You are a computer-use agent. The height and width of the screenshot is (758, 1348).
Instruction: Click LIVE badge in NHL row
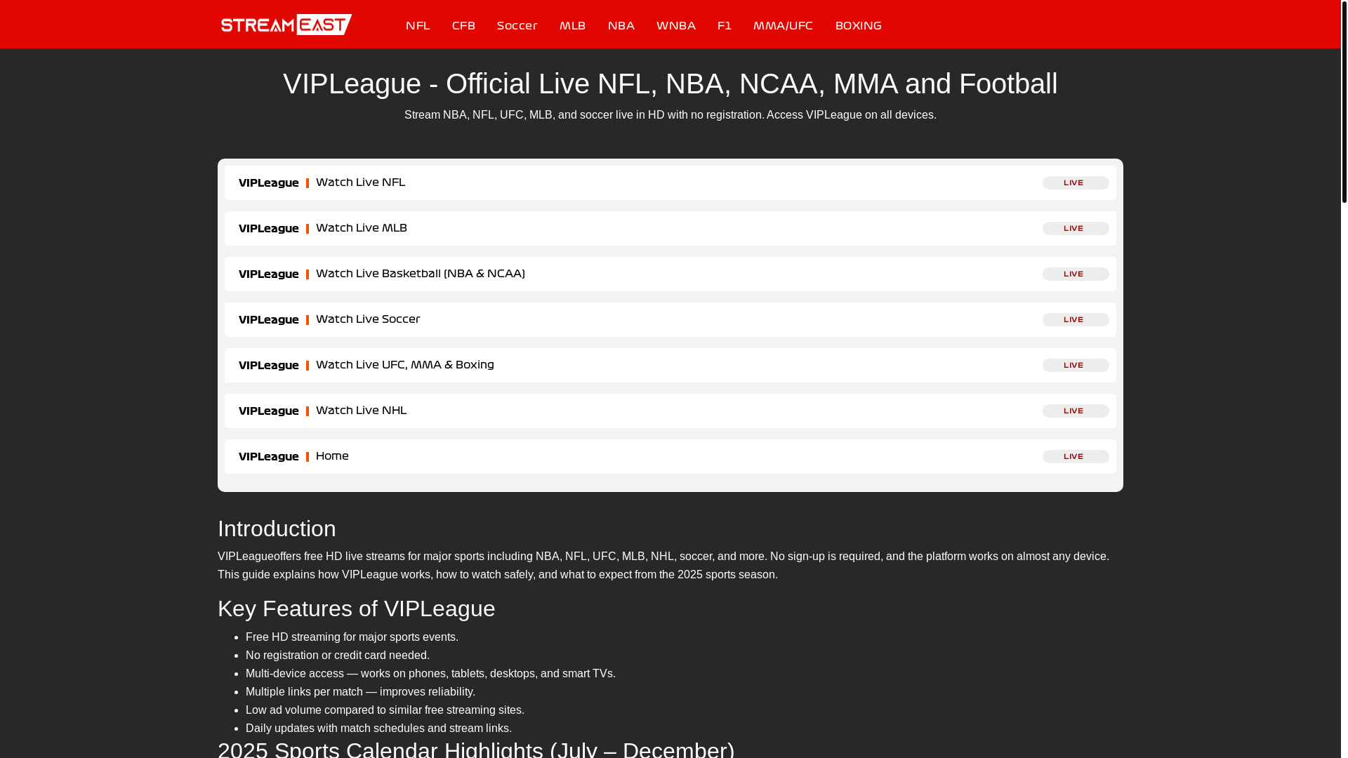[x=1076, y=411]
